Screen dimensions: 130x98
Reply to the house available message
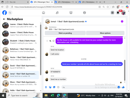coord(50,41)
